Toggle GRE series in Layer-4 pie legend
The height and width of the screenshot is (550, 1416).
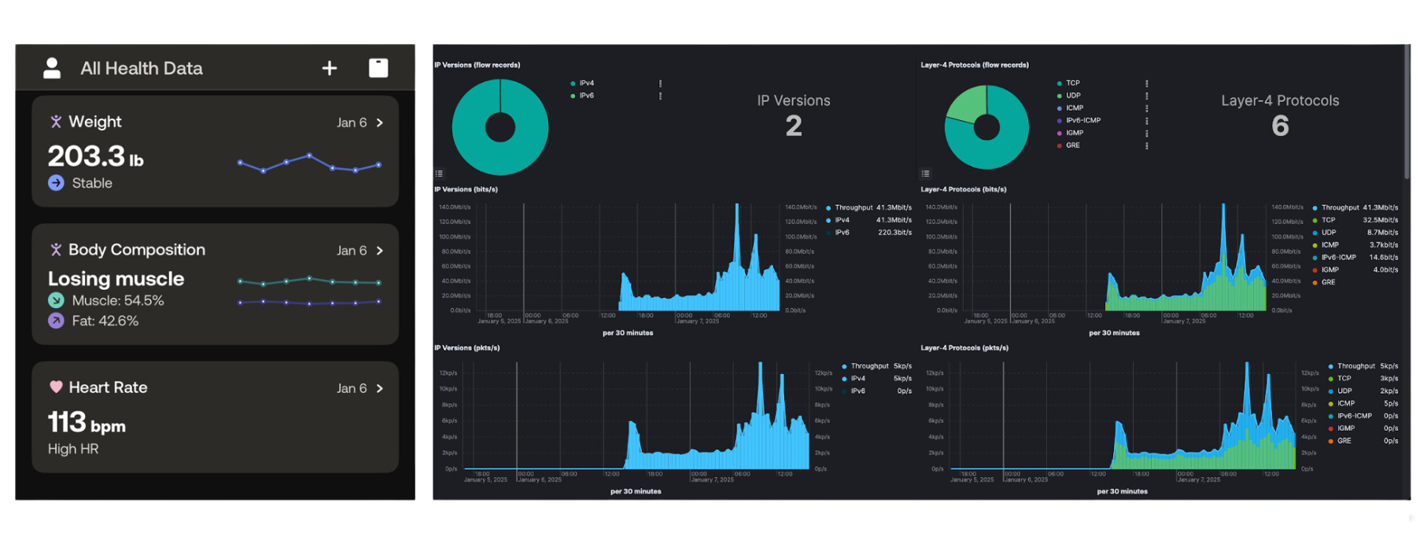1069,145
